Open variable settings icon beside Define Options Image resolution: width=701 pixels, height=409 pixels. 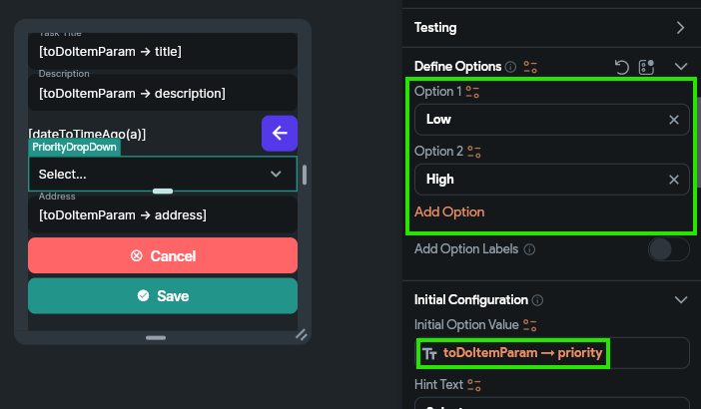(x=530, y=67)
